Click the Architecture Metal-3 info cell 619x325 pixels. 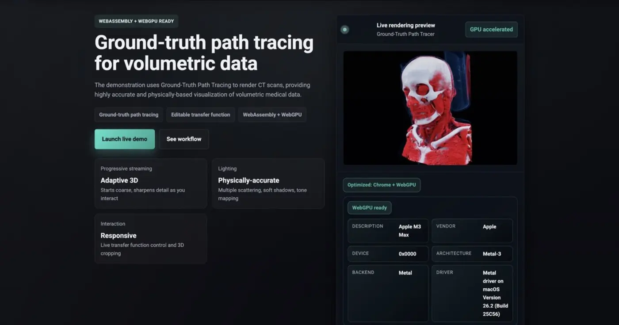[472, 254]
